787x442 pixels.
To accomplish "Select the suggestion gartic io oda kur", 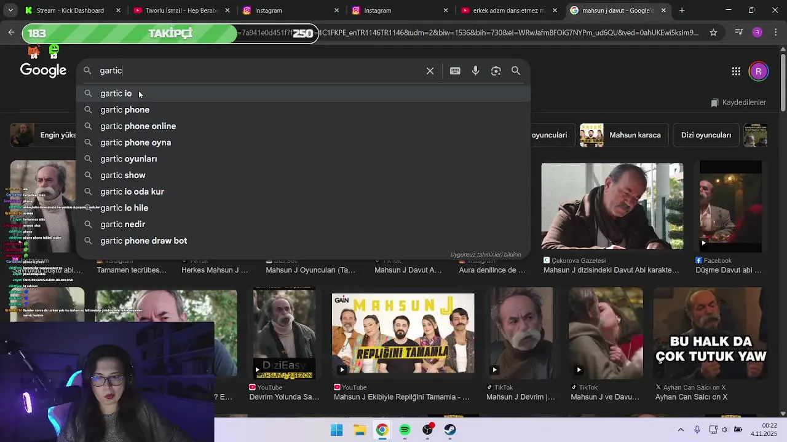I will 303,192.
